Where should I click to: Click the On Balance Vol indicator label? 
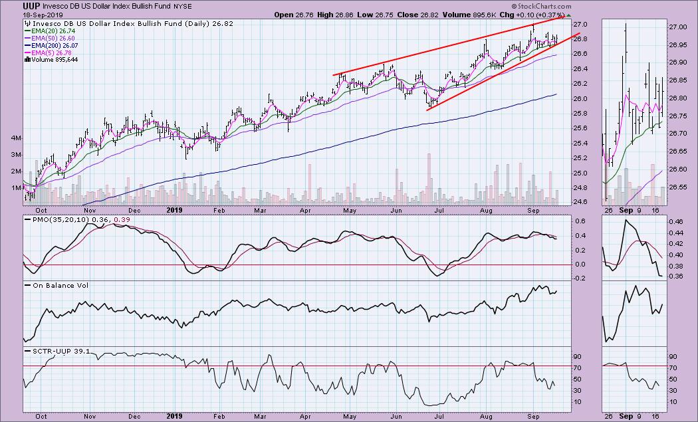point(60,285)
